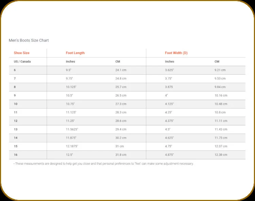Screen dimensions: 255x201
Task: Click the 10.48 cm foot width cell
Action: (221, 104)
